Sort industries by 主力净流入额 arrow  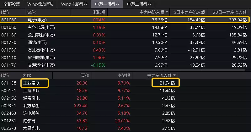(167, 12)
